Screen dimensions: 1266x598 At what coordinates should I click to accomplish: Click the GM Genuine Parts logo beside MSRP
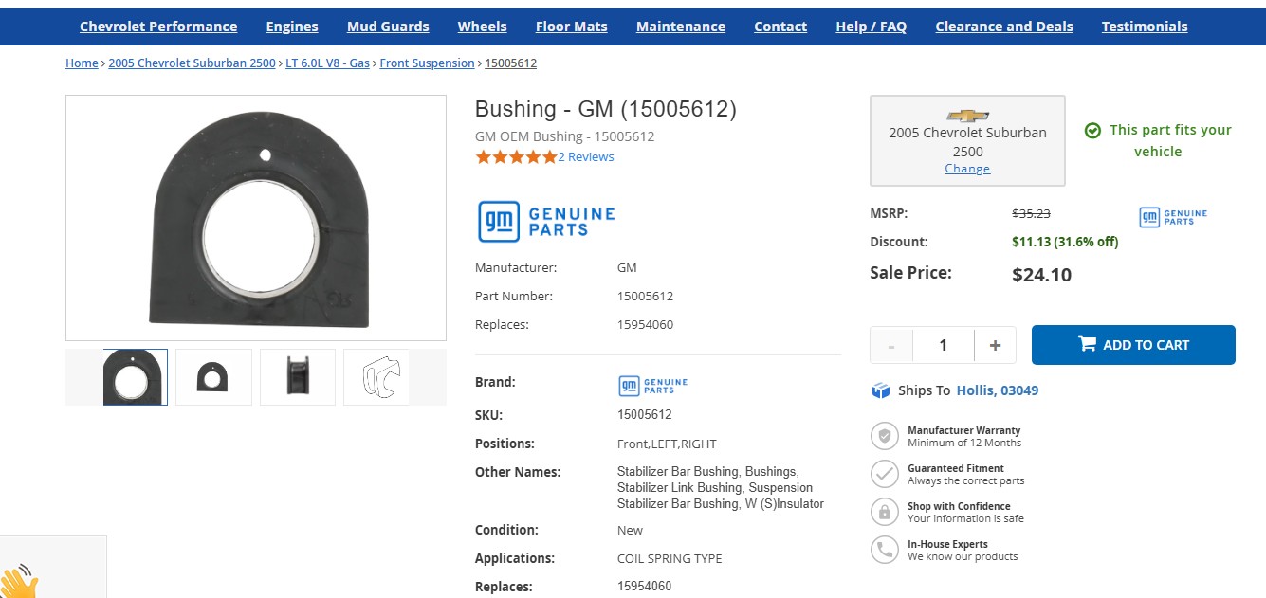tap(1173, 217)
